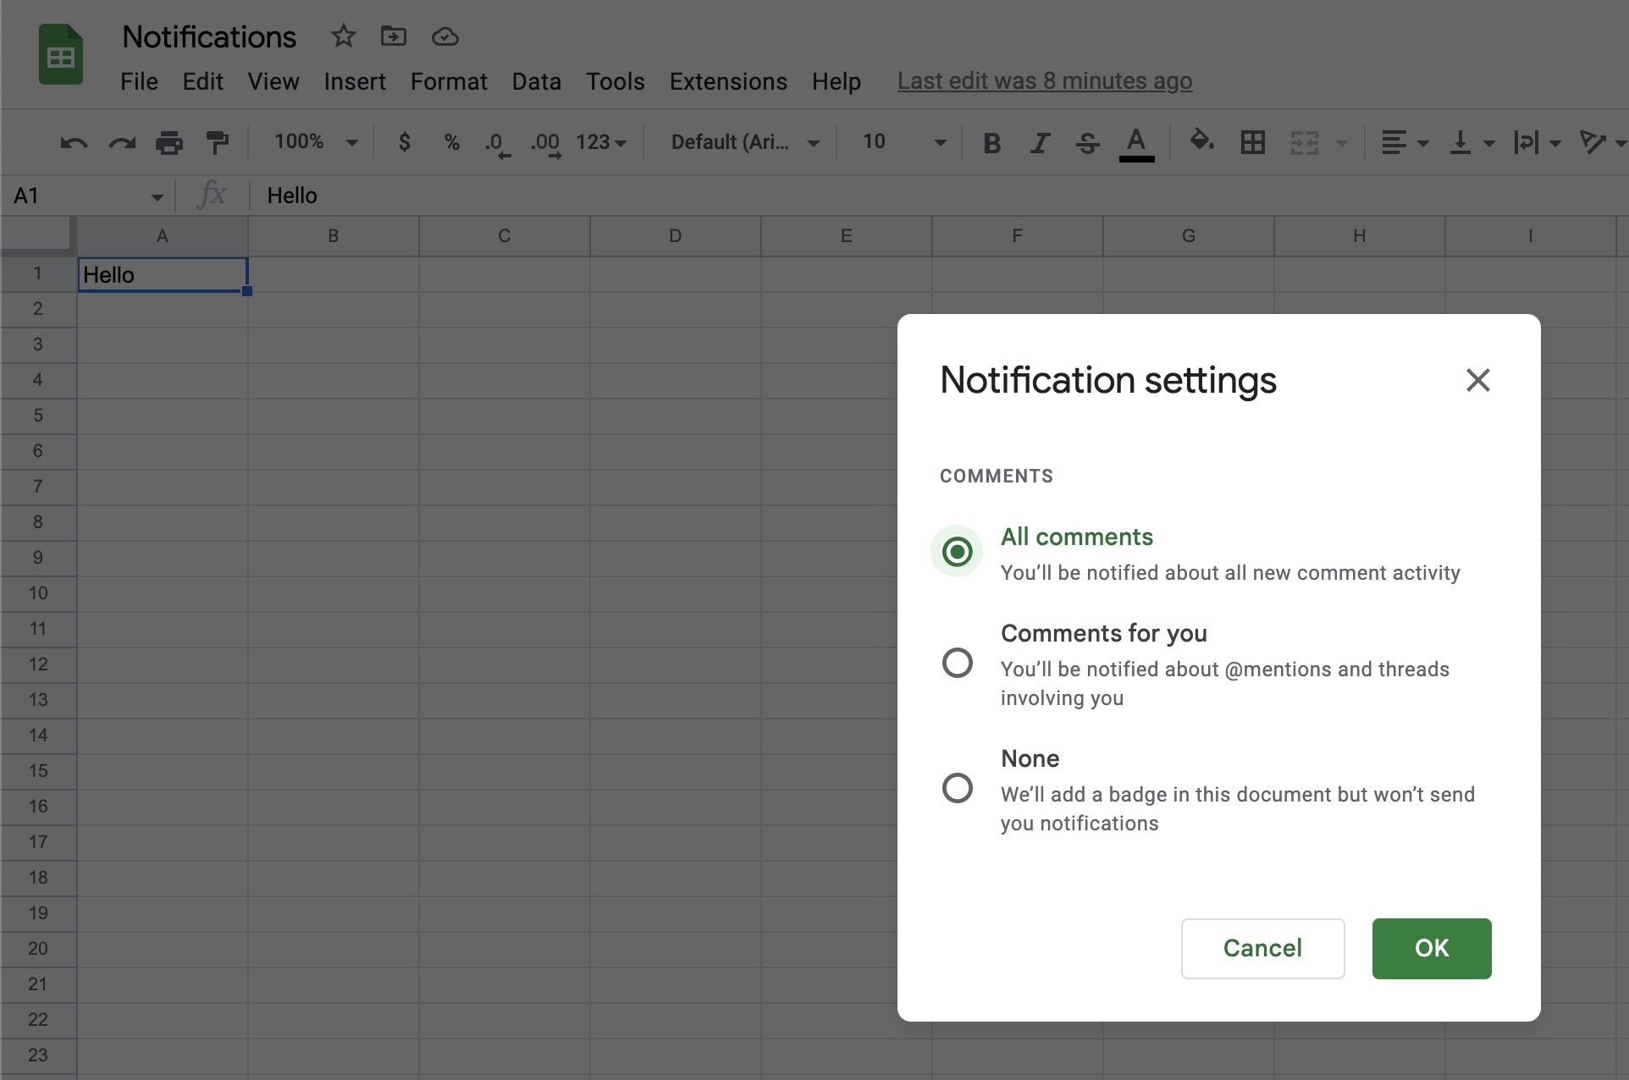
Task: Star the Notifications document
Action: [x=343, y=36]
